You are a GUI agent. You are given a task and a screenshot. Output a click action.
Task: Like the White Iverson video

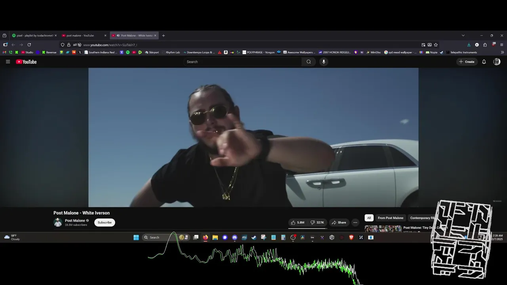click(297, 222)
